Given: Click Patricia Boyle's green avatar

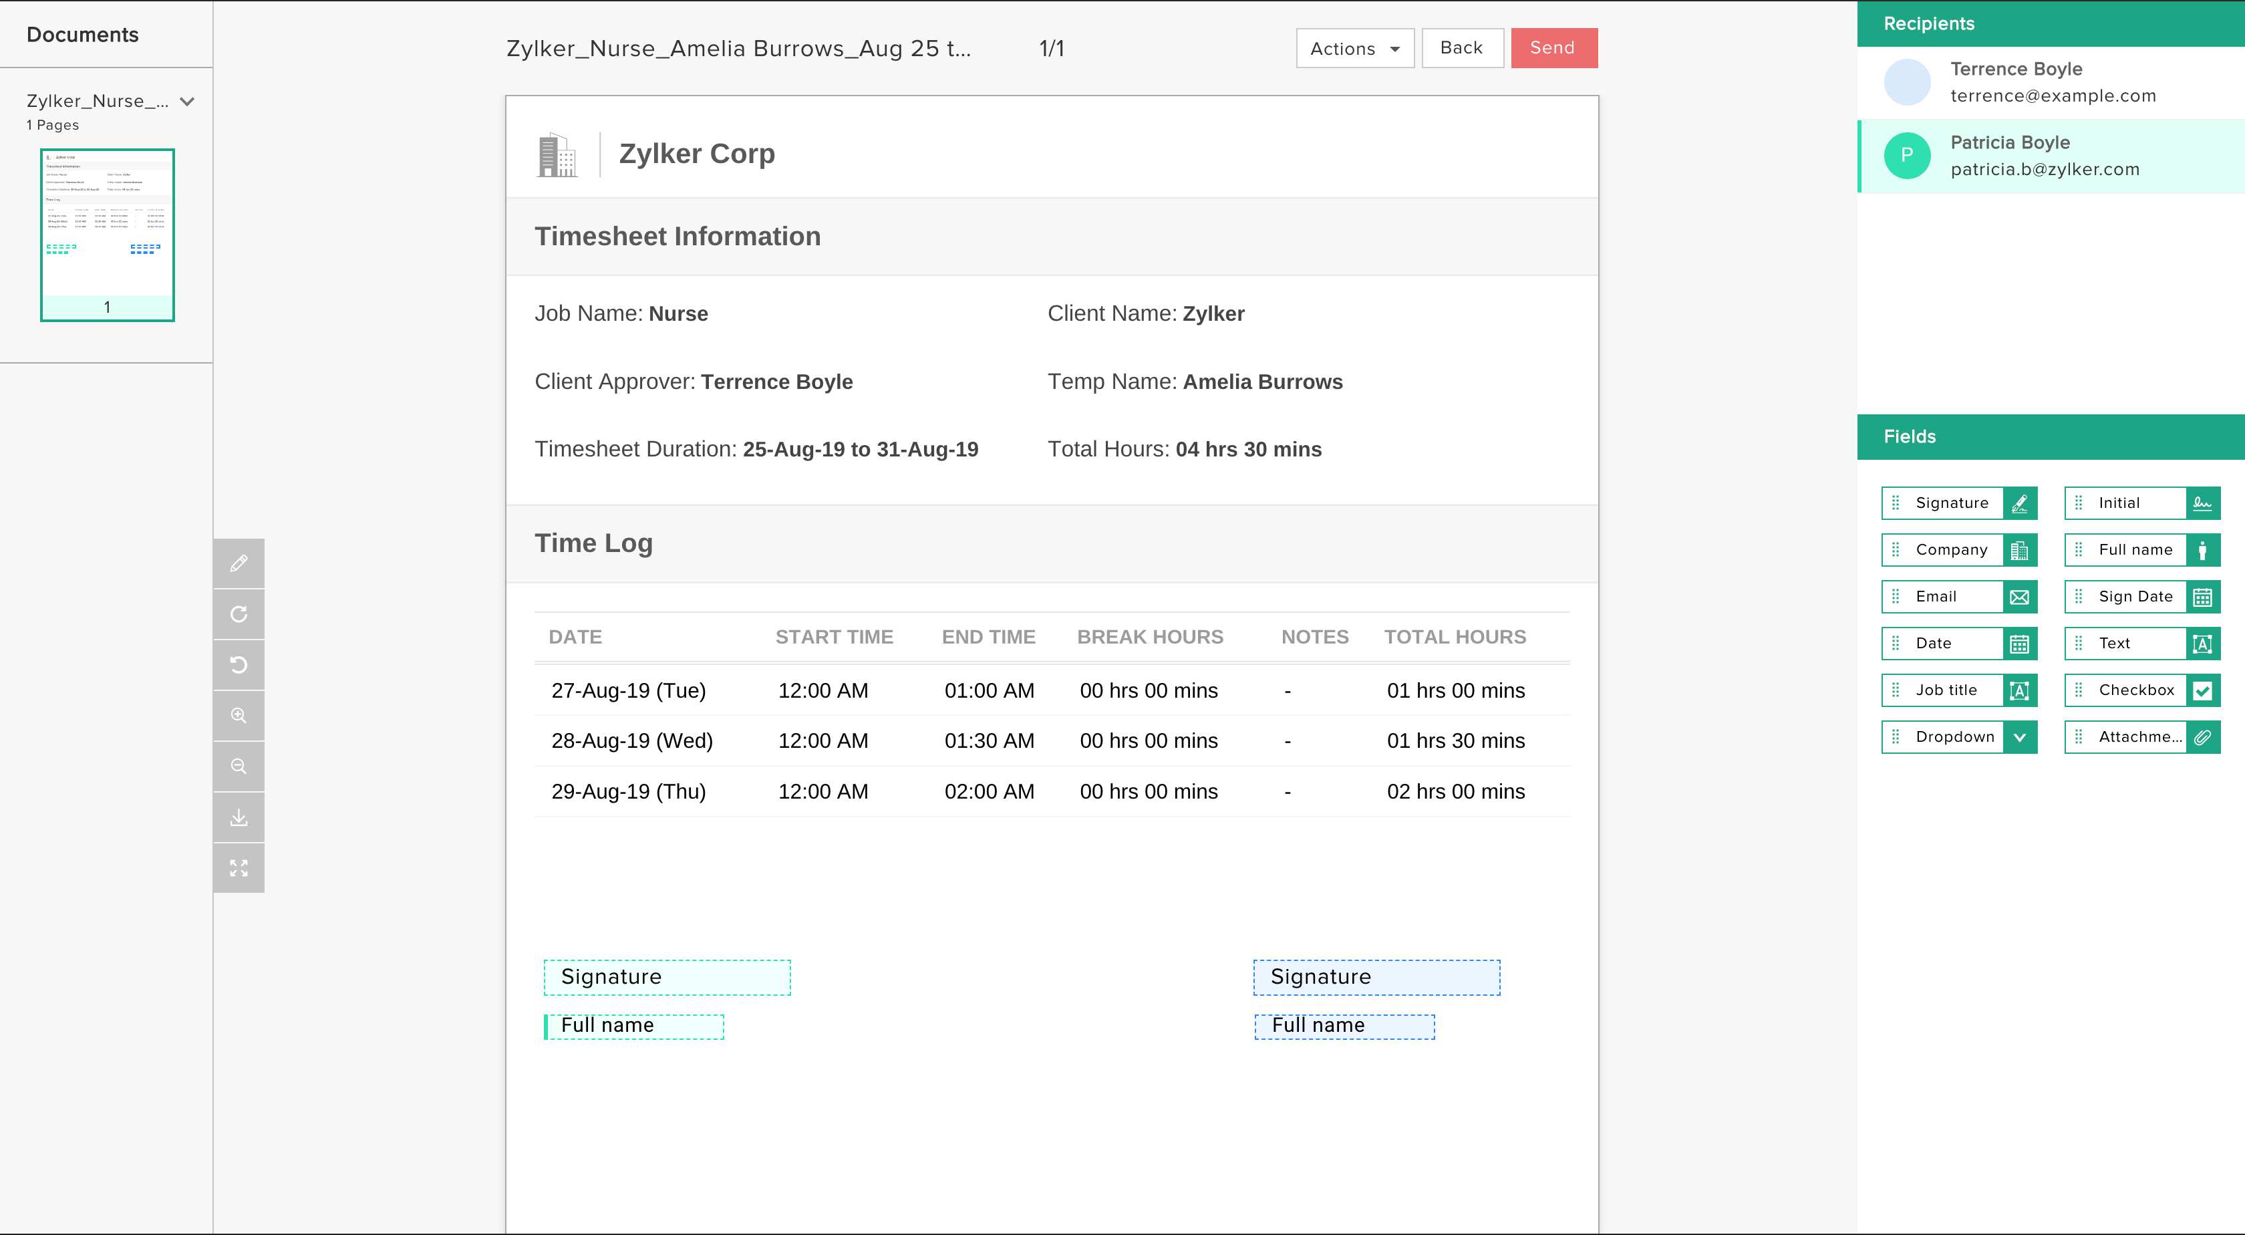Looking at the screenshot, I should click(1907, 156).
